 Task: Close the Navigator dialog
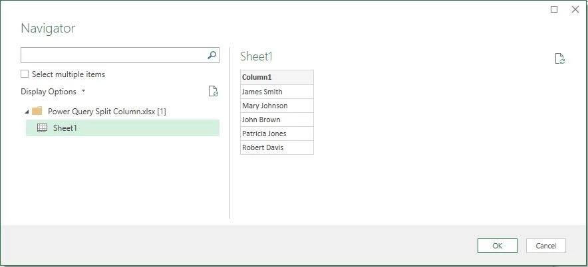coord(575,9)
